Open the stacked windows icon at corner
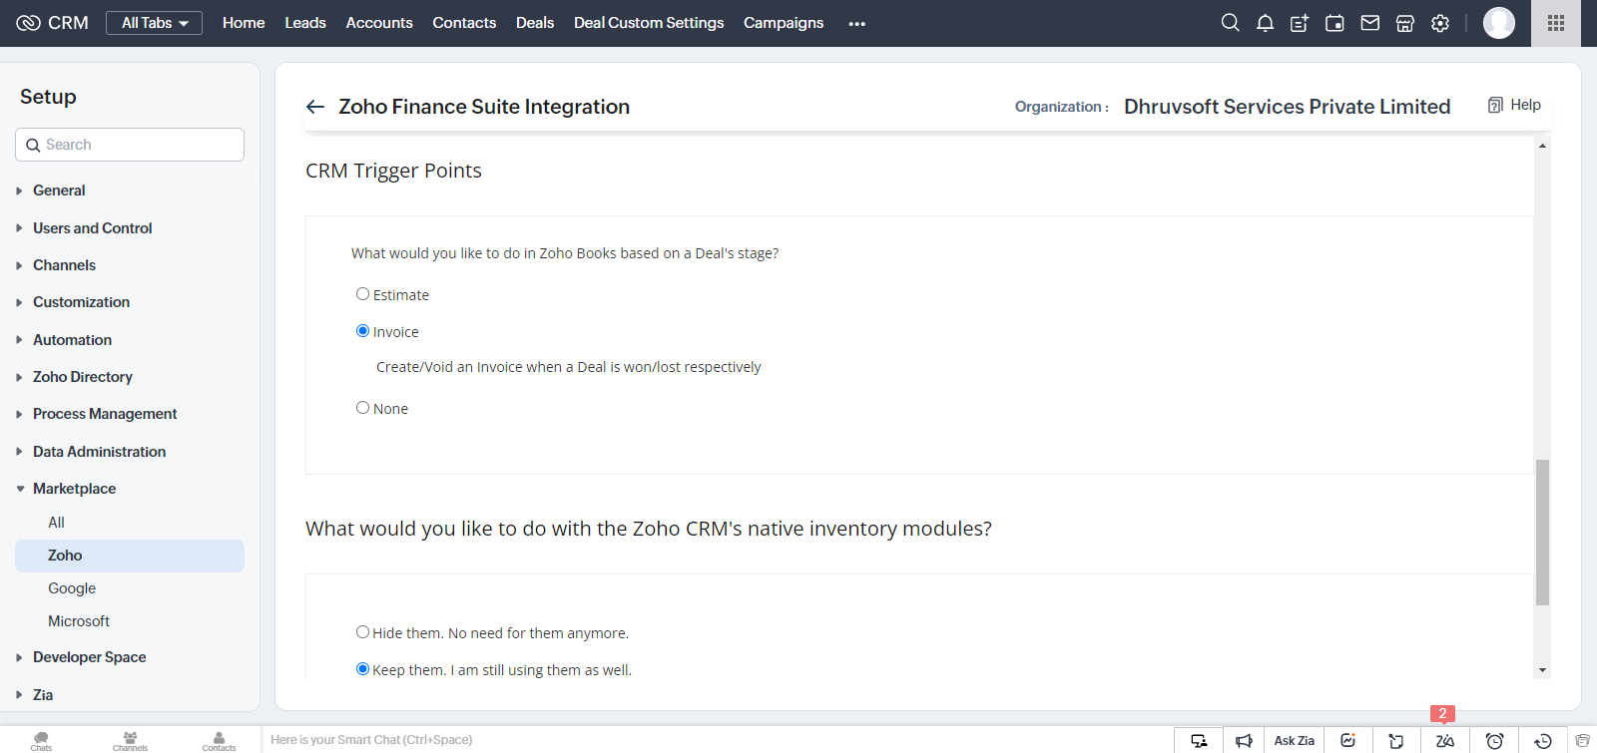 click(1582, 740)
